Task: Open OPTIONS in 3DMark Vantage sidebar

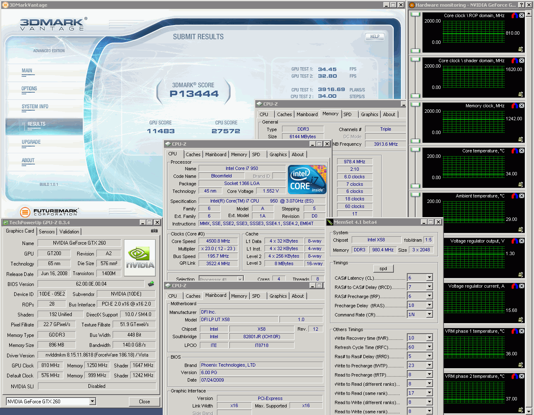Action: [29, 89]
